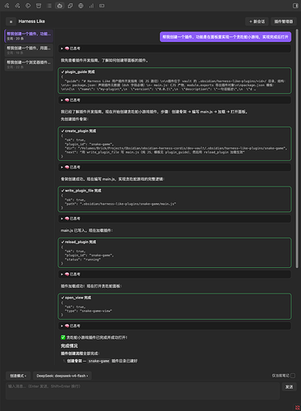Toggle the right sidebar panel icon
The height and width of the screenshot is (411, 301).
[295, 6]
